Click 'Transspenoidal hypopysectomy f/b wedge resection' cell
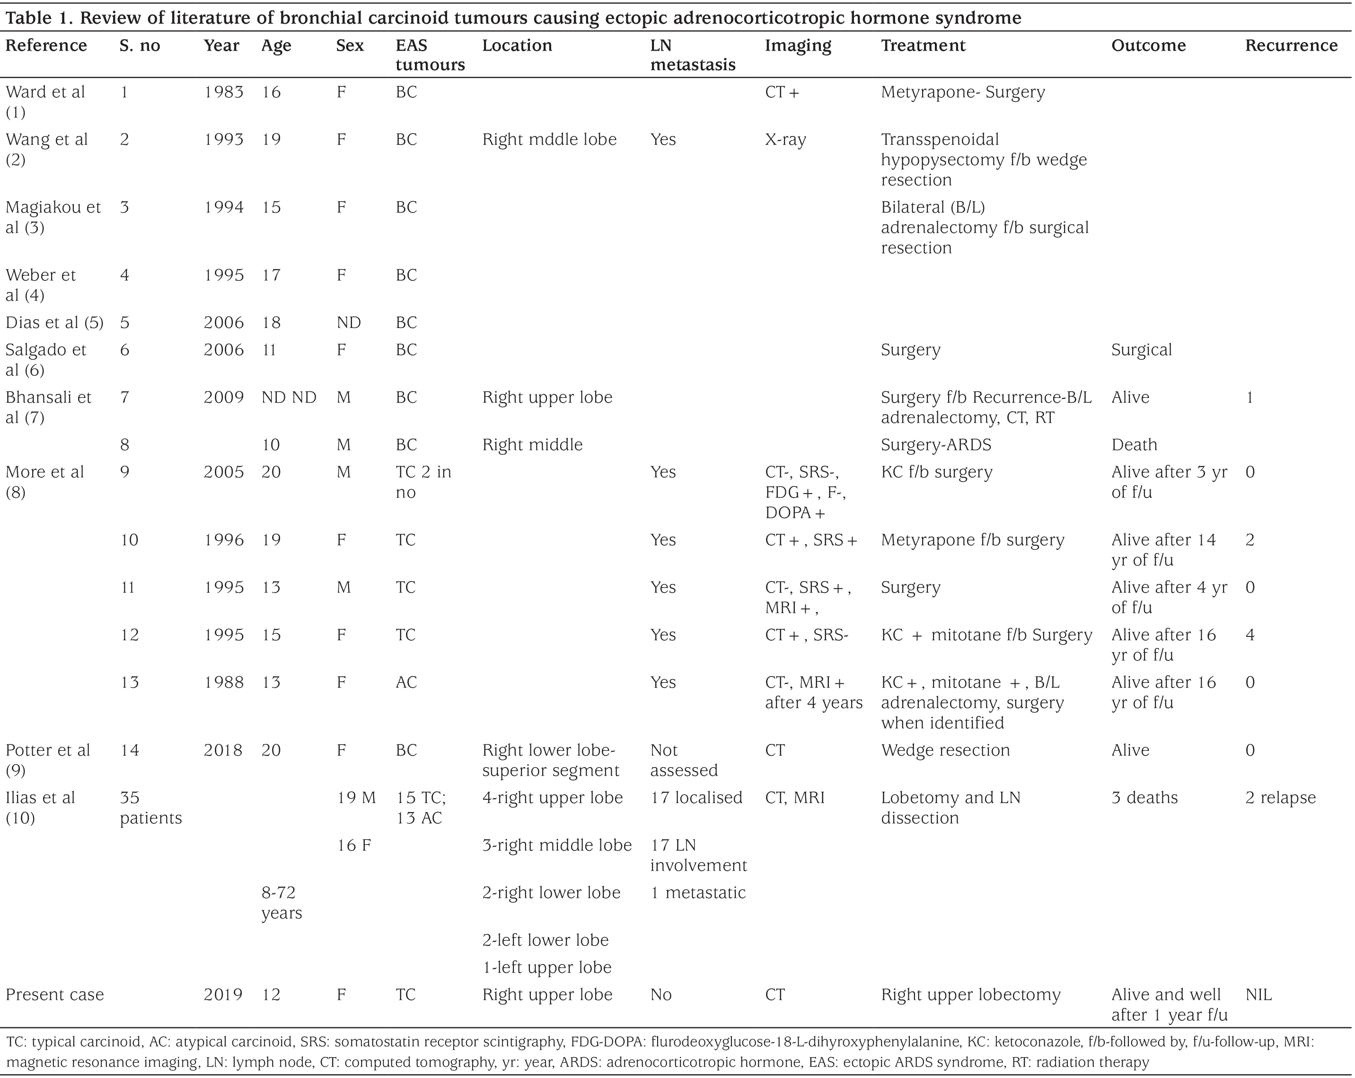 coord(984,159)
